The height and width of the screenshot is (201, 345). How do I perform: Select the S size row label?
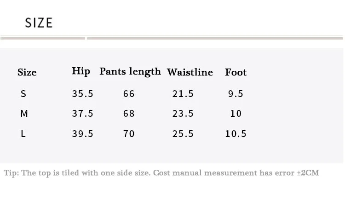(23, 94)
